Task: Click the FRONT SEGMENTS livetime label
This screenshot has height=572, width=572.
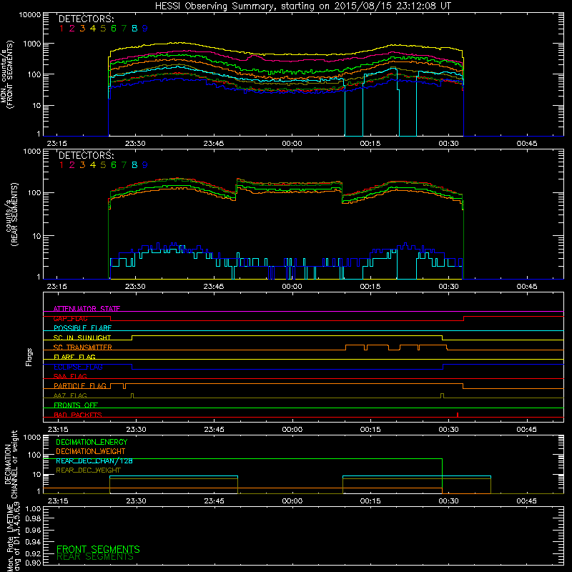Action: coord(98,549)
